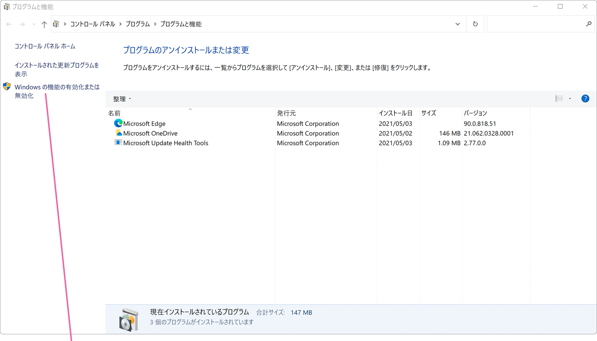This screenshot has height=341, width=597.
Task: Select Microsoft Edge program name
Action: (x=144, y=124)
